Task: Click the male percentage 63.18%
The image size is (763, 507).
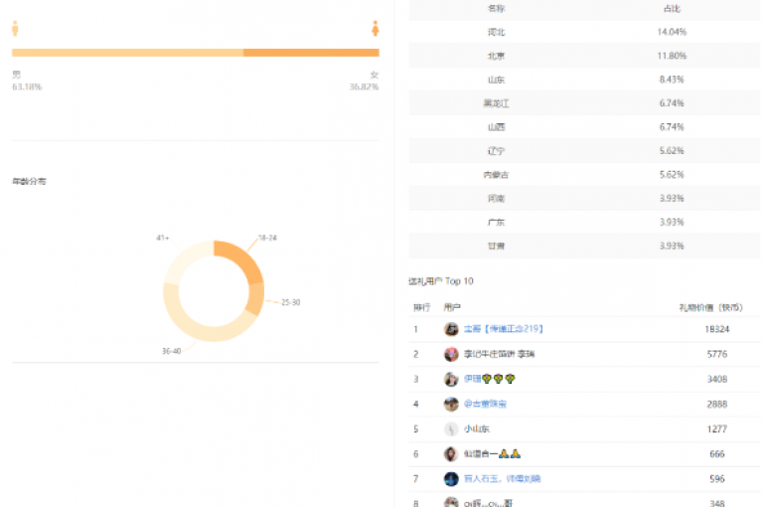Action: [27, 86]
